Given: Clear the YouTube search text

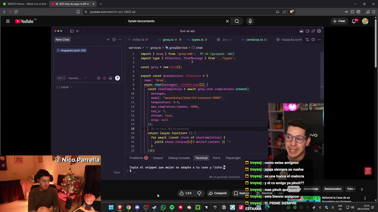Looking at the screenshot, I should pyautogui.click(x=227, y=21).
